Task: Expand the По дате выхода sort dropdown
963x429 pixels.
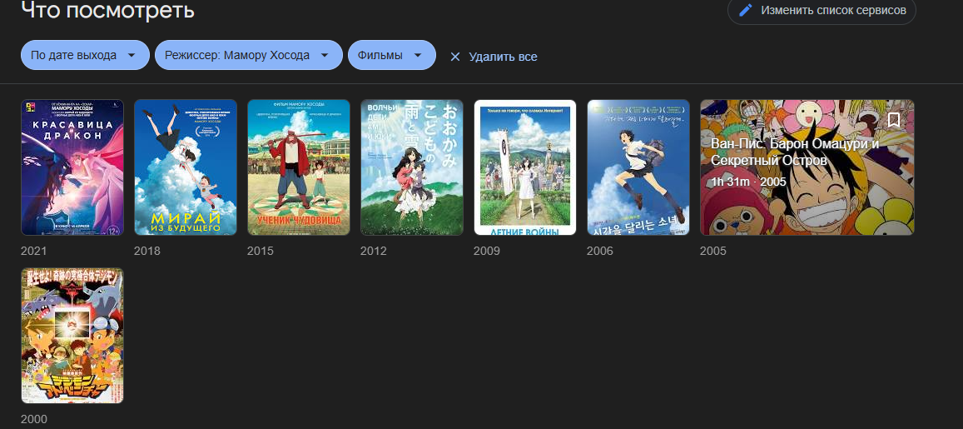Action: (86, 55)
